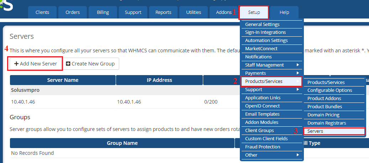Select Domain Pricing from submenu
This screenshot has width=369, height=163.
pyautogui.click(x=323, y=115)
